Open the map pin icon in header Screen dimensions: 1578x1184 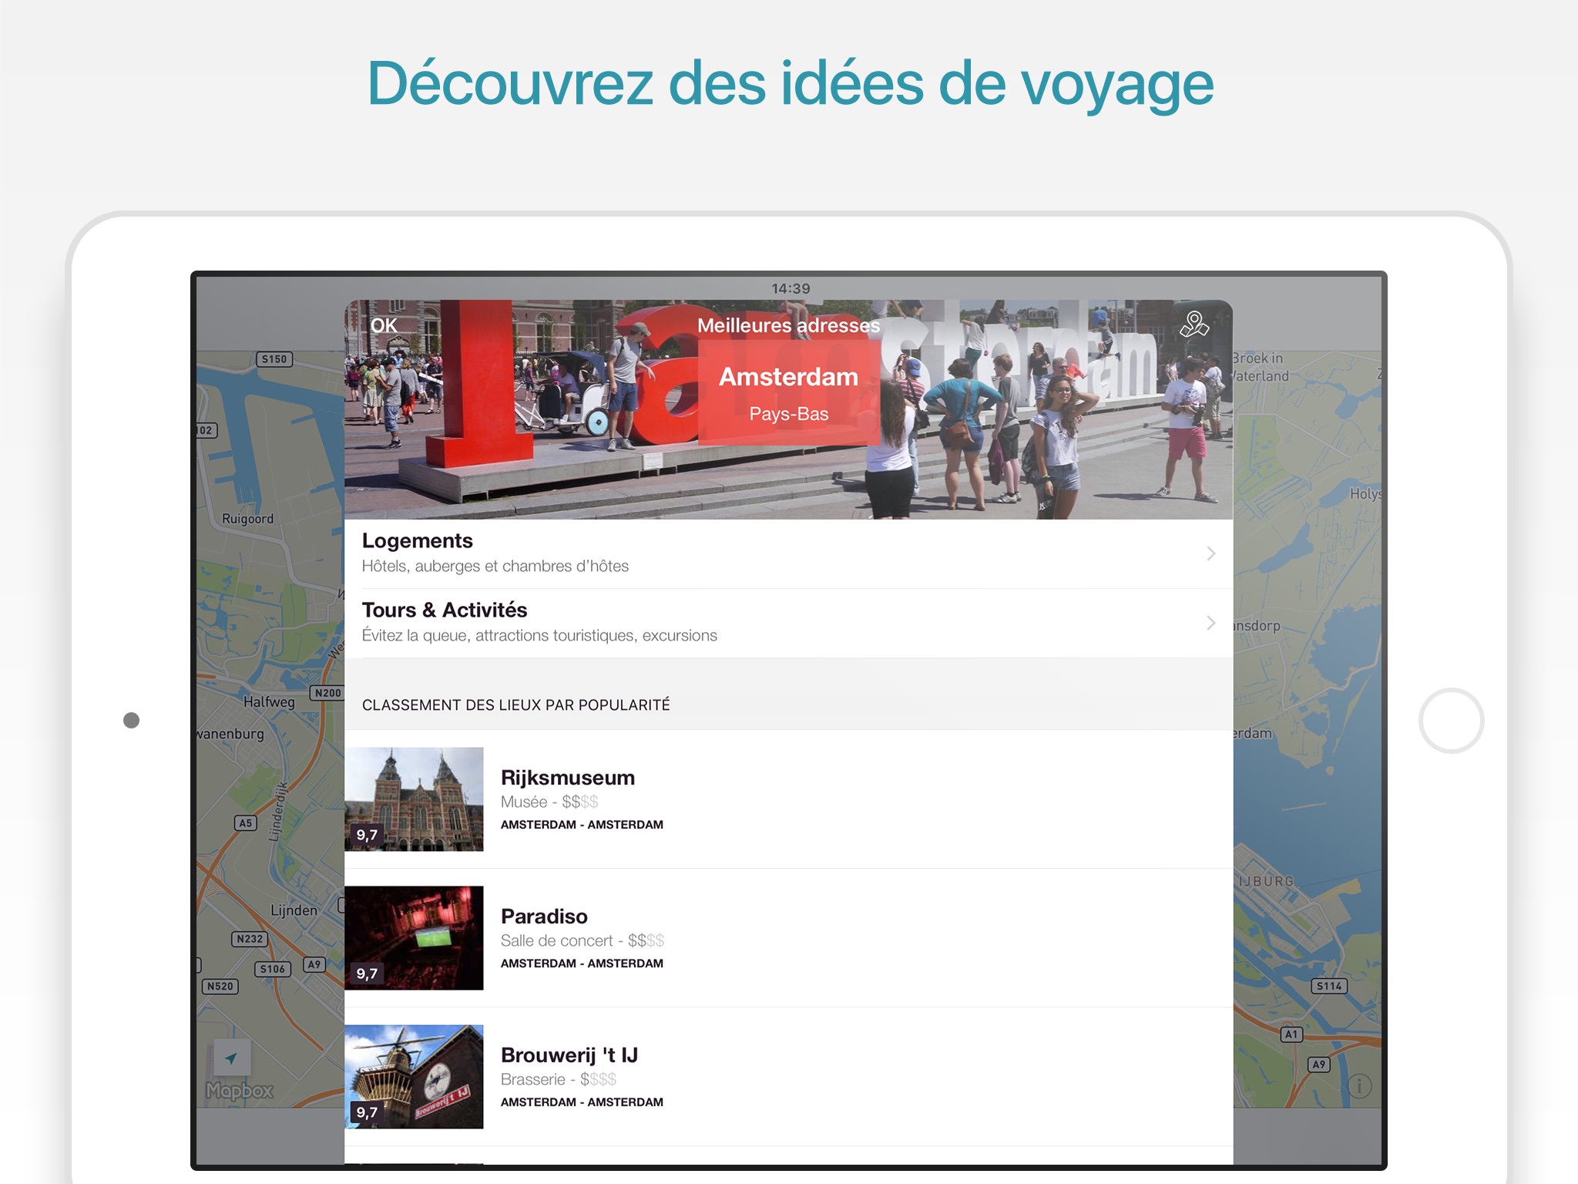click(x=1194, y=325)
